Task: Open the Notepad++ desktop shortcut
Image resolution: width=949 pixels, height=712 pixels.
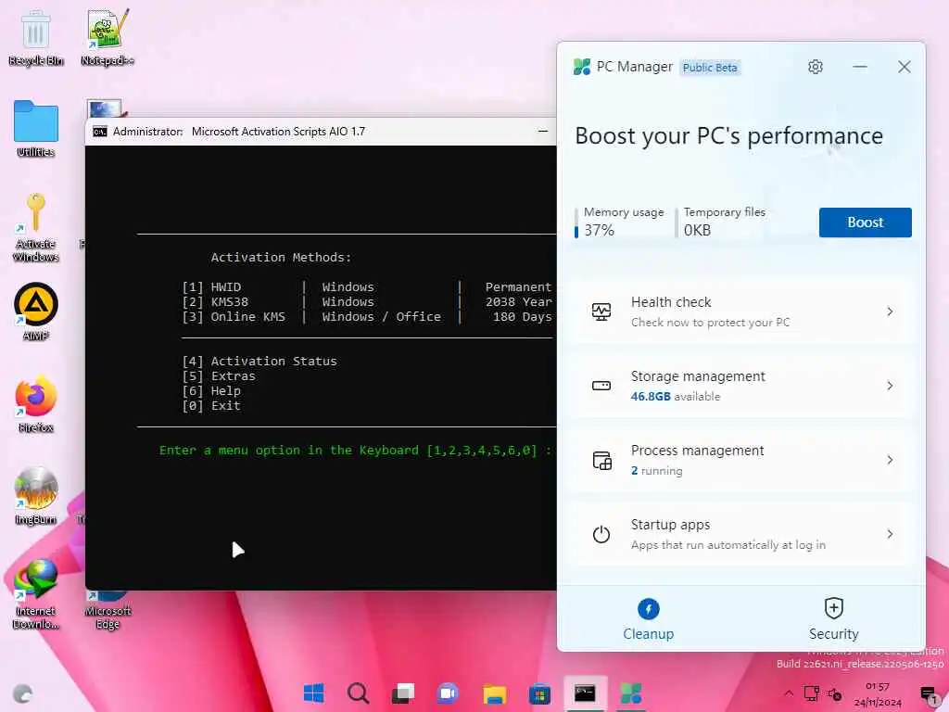Action: tap(108, 37)
